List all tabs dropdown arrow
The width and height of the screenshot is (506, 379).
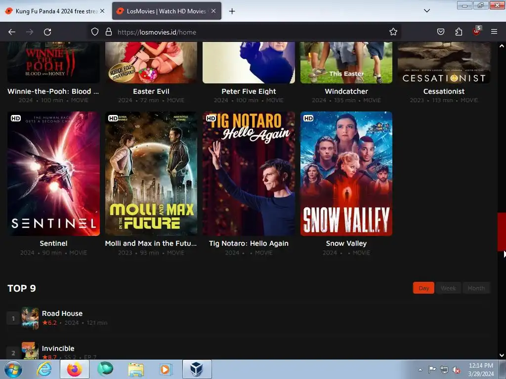(x=426, y=11)
